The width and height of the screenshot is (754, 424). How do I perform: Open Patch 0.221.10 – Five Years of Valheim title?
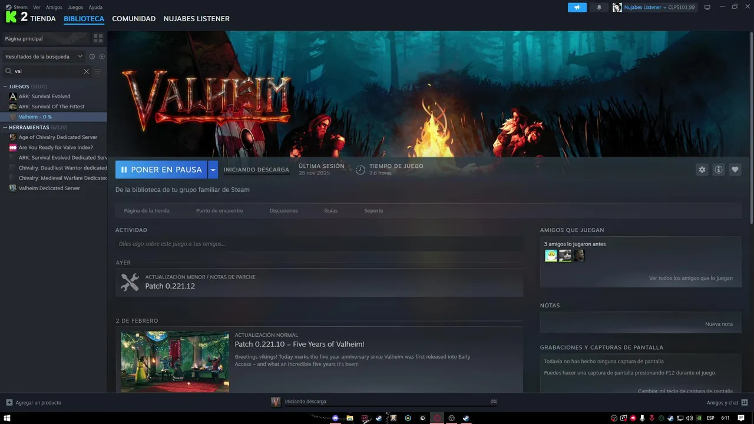click(299, 344)
